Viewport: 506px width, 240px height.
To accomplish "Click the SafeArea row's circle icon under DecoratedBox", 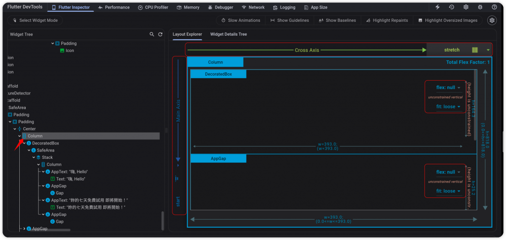I will click(x=34, y=150).
